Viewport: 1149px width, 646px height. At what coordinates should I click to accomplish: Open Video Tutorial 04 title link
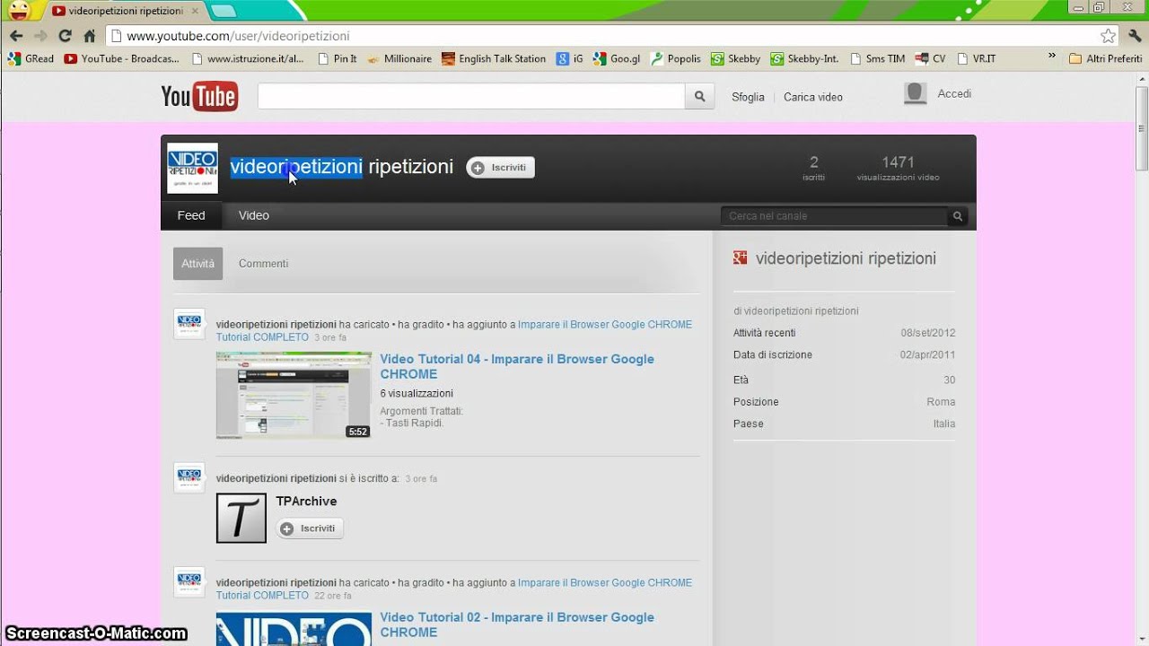517,366
